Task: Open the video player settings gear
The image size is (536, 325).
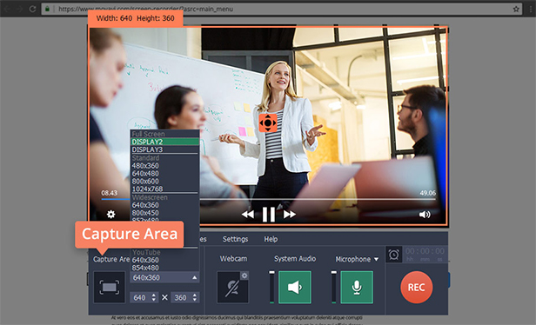Action: tap(111, 214)
